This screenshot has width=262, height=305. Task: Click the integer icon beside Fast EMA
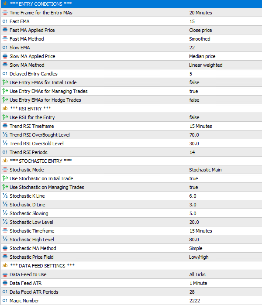pos(5,21)
